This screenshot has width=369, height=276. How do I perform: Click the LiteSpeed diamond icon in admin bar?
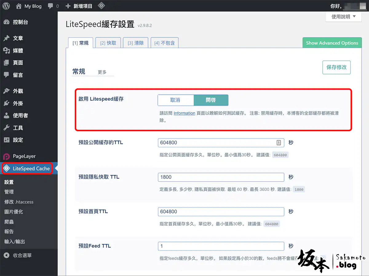pyautogui.click(x=101, y=6)
